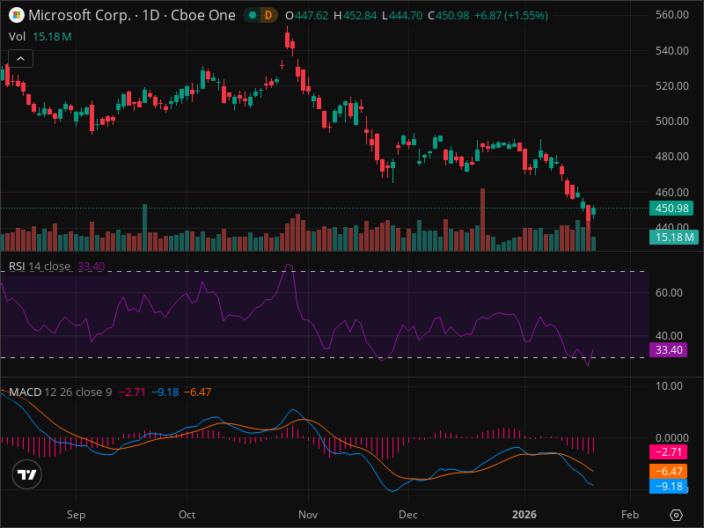Screen dimensions: 704x528
Task: Click the 10.00 MACD scale value
Action: 669,386
